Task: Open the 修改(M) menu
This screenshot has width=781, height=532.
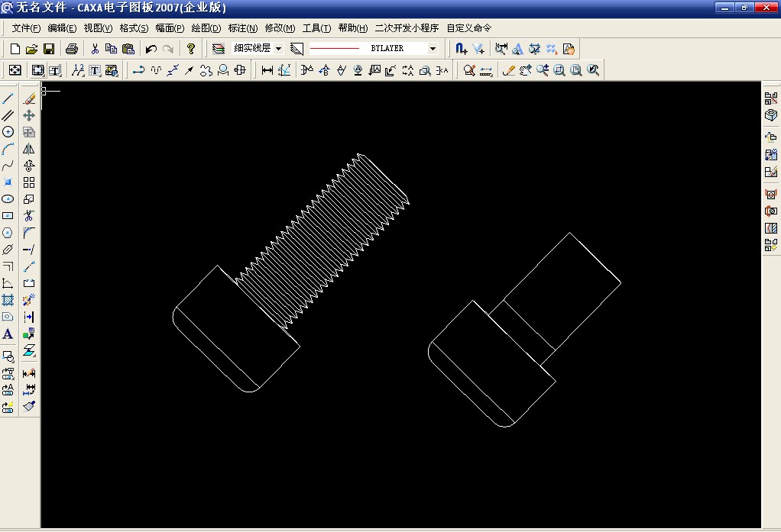Action: click(x=280, y=28)
